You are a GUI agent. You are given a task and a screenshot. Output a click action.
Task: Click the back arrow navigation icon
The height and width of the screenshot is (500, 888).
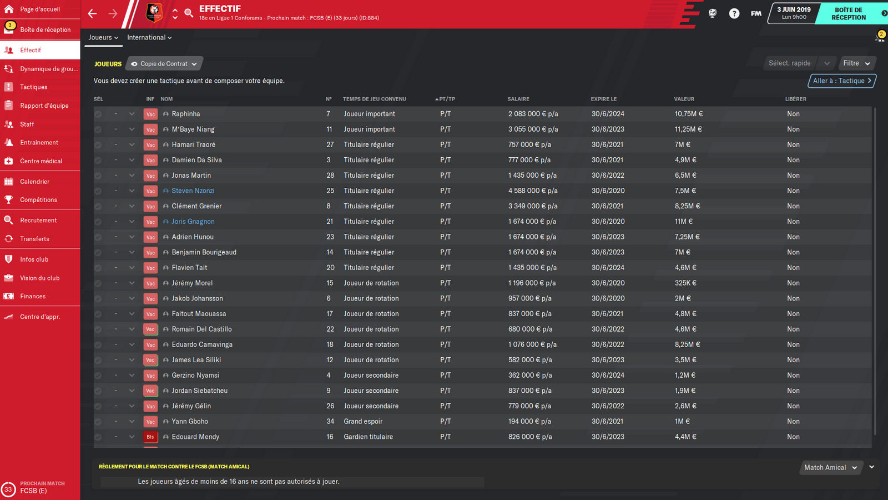pyautogui.click(x=93, y=13)
